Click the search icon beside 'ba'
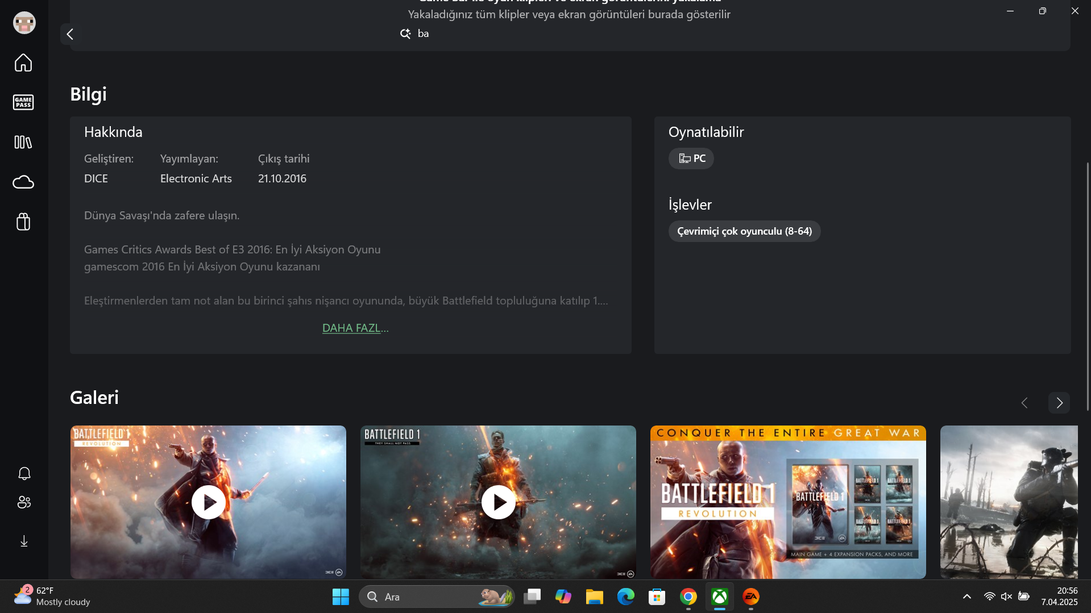The image size is (1091, 613). 405,34
